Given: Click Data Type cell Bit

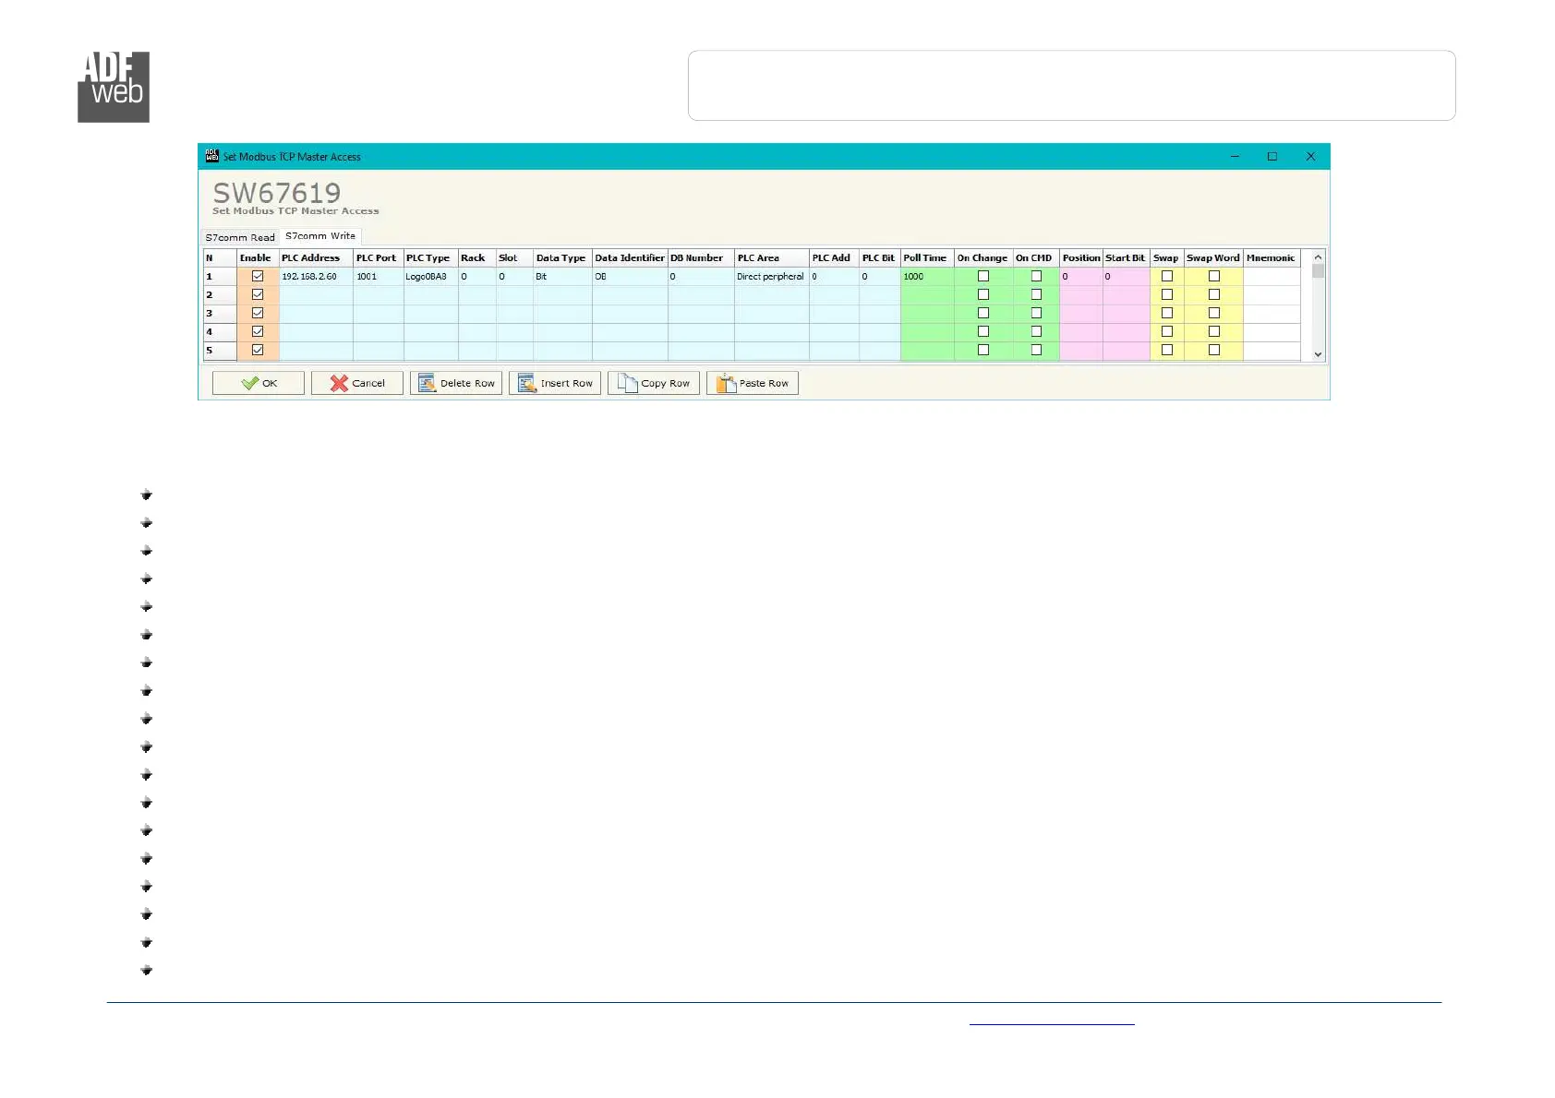Looking at the screenshot, I should 562,277.
